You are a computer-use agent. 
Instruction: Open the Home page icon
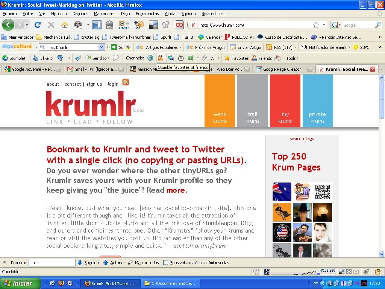65,25
